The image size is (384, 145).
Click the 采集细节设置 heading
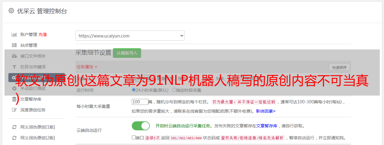click(x=93, y=53)
